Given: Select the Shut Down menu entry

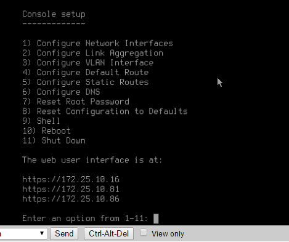Looking at the screenshot, I should coord(54,140).
